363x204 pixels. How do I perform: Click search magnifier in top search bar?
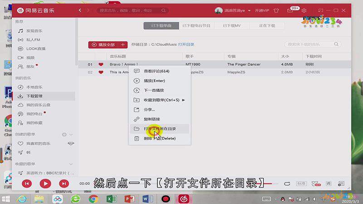[x=163, y=10]
